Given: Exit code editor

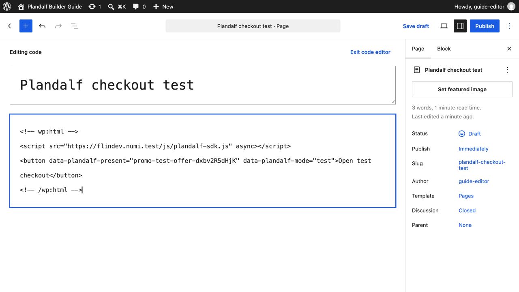Looking at the screenshot, I should click(x=370, y=52).
